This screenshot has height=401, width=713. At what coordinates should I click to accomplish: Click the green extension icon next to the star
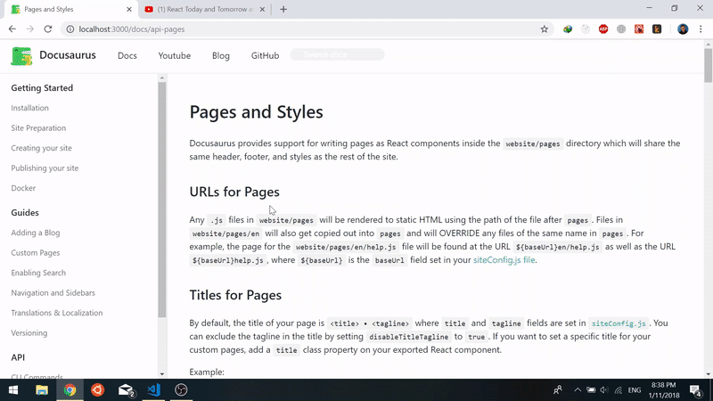point(568,29)
